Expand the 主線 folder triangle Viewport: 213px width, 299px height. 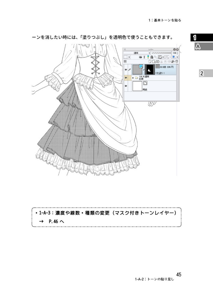[133, 78]
